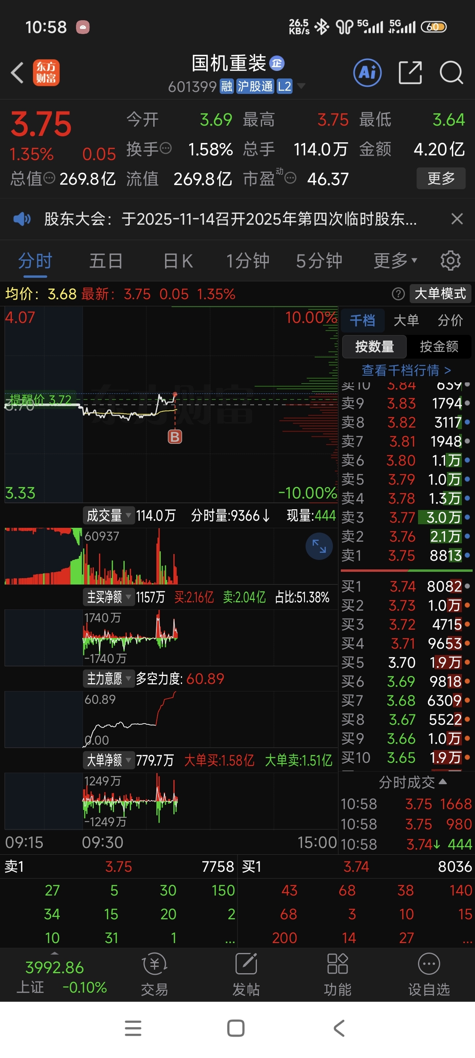Open the 更多 chart period dropdown

pyautogui.click(x=395, y=261)
